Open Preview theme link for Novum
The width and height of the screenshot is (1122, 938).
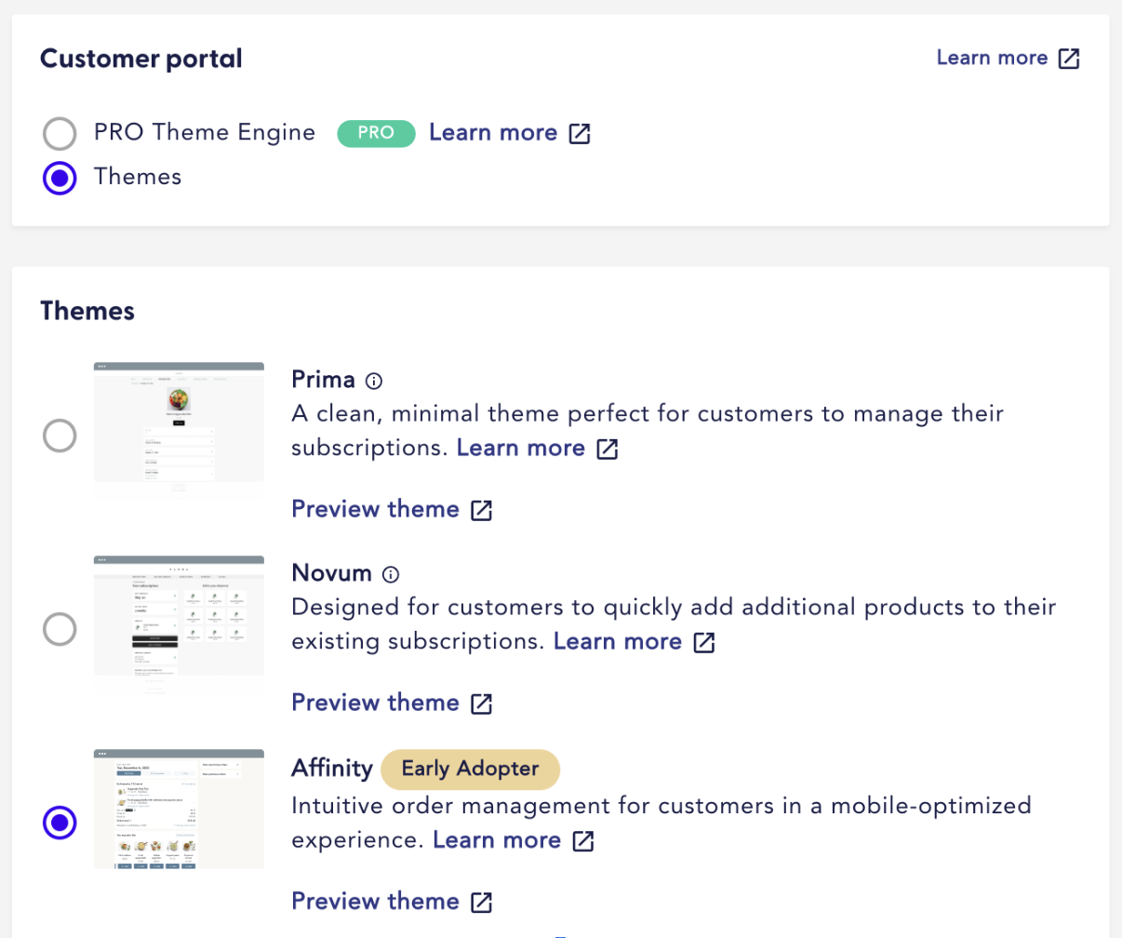(x=375, y=703)
